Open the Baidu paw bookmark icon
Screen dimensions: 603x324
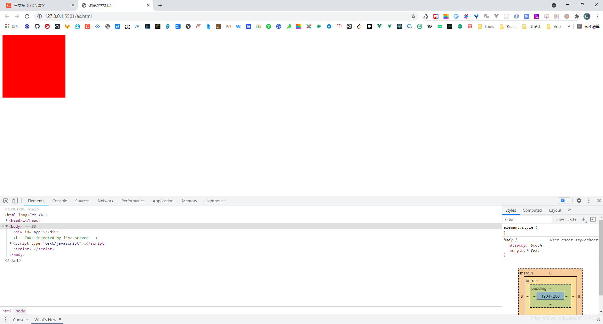(x=27, y=26)
